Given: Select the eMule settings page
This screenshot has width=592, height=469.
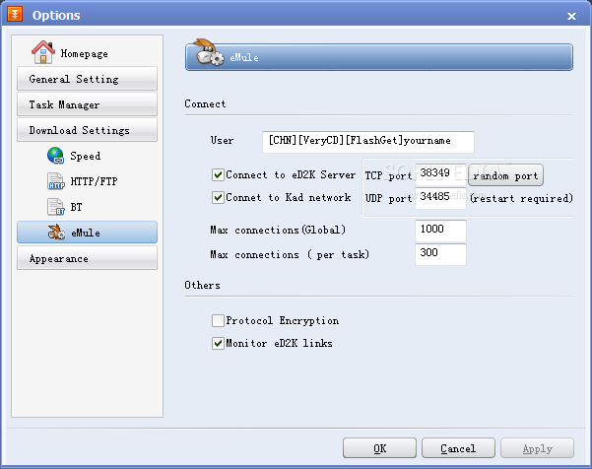Looking at the screenshot, I should pyautogui.click(x=88, y=233).
